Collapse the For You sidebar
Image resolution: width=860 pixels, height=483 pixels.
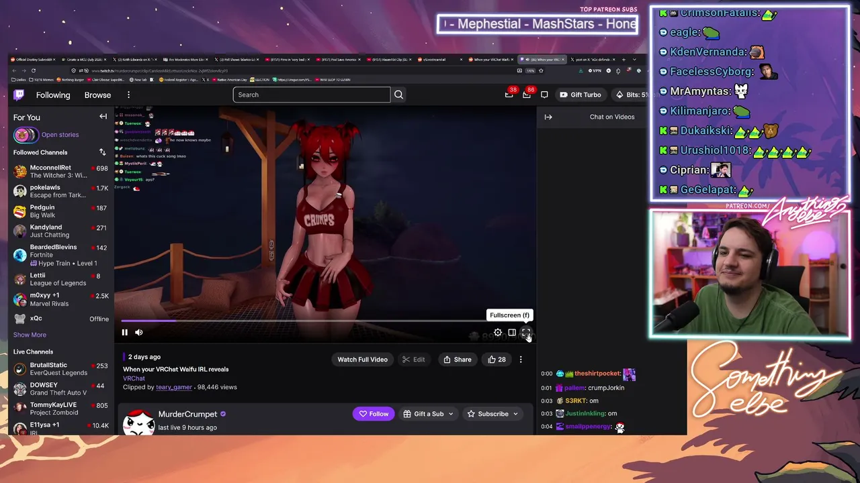103,117
